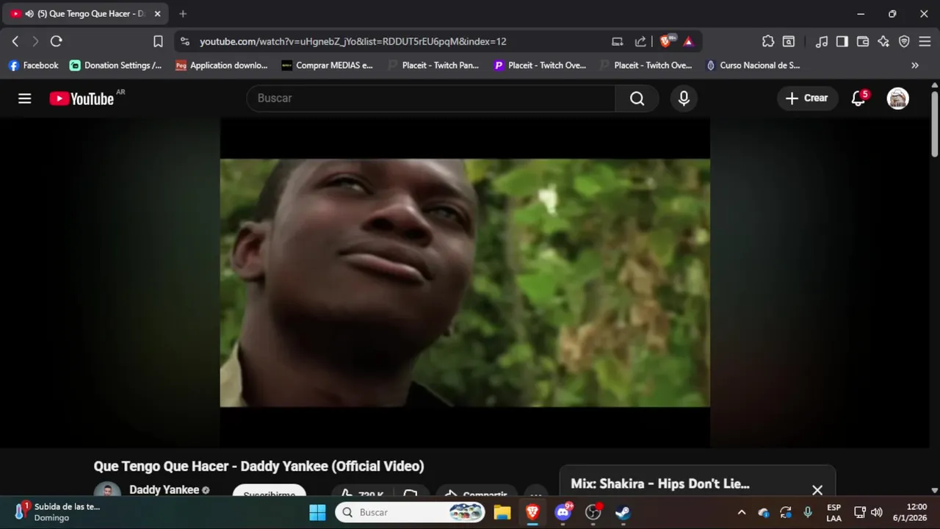This screenshot has width=940, height=529.
Task: Open the Placeit - Twitch Pan... bookmark
Action: click(433, 65)
